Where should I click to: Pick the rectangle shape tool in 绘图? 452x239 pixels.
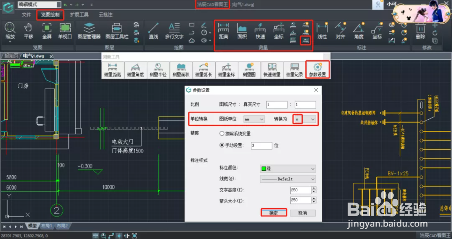tap(192, 25)
